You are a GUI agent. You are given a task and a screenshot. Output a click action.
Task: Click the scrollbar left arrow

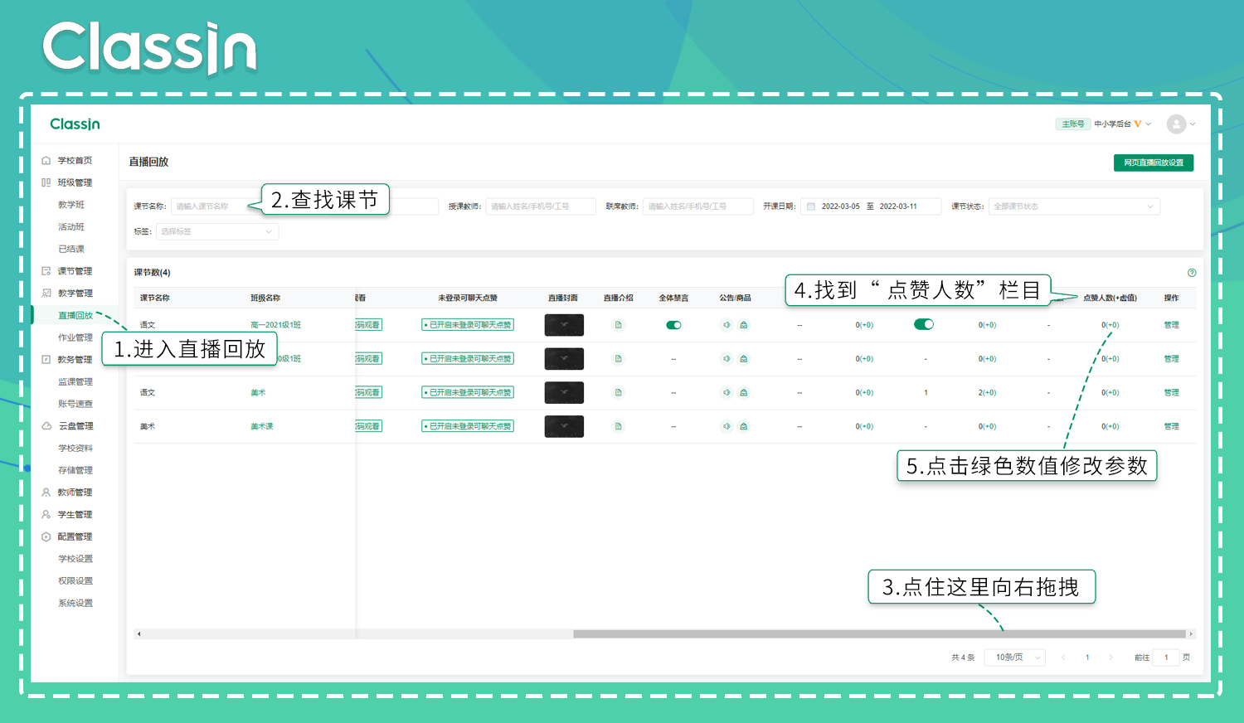139,634
